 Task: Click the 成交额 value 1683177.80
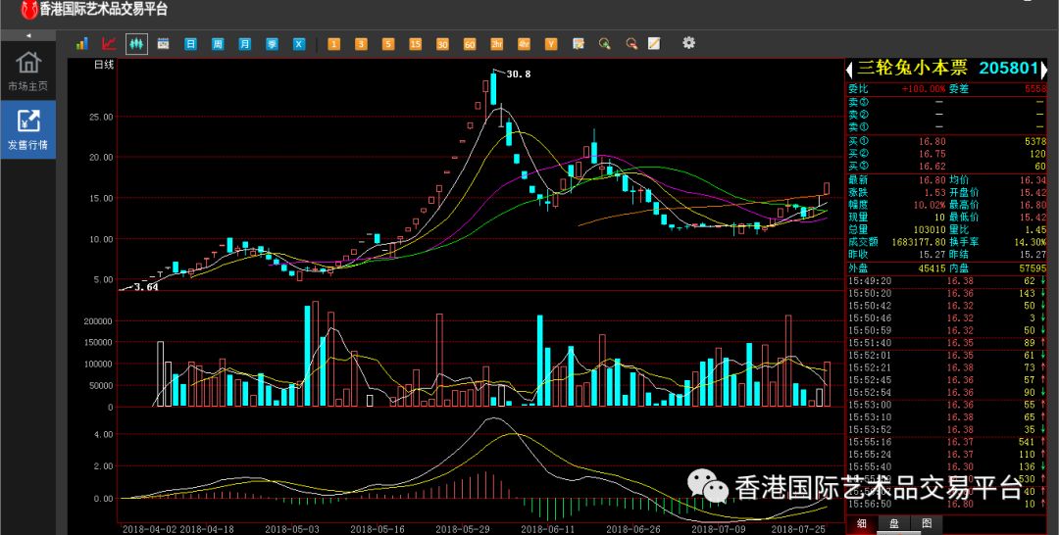coord(919,242)
